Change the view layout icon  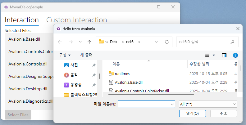207,55
